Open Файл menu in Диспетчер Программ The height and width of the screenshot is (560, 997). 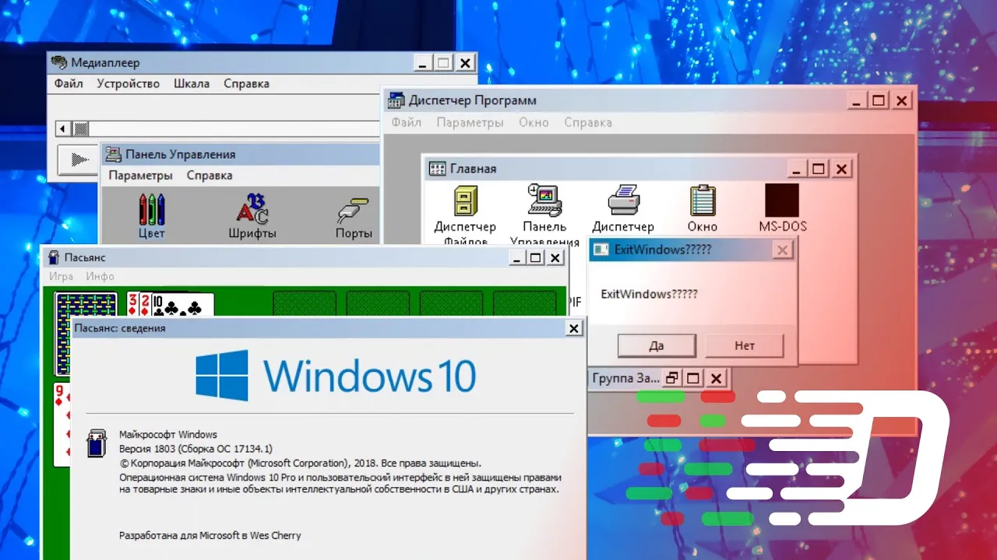tap(407, 122)
